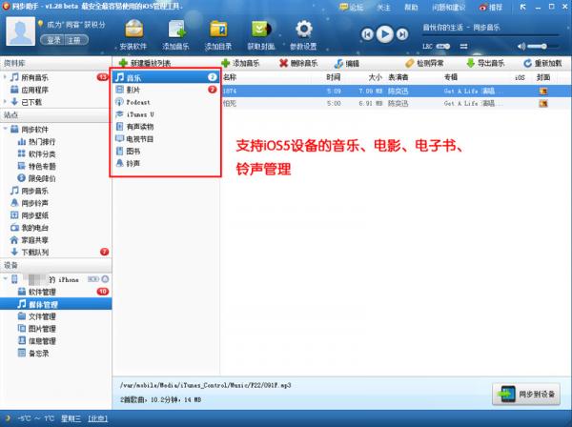Open 特色专题 featured topics

click(x=36, y=166)
